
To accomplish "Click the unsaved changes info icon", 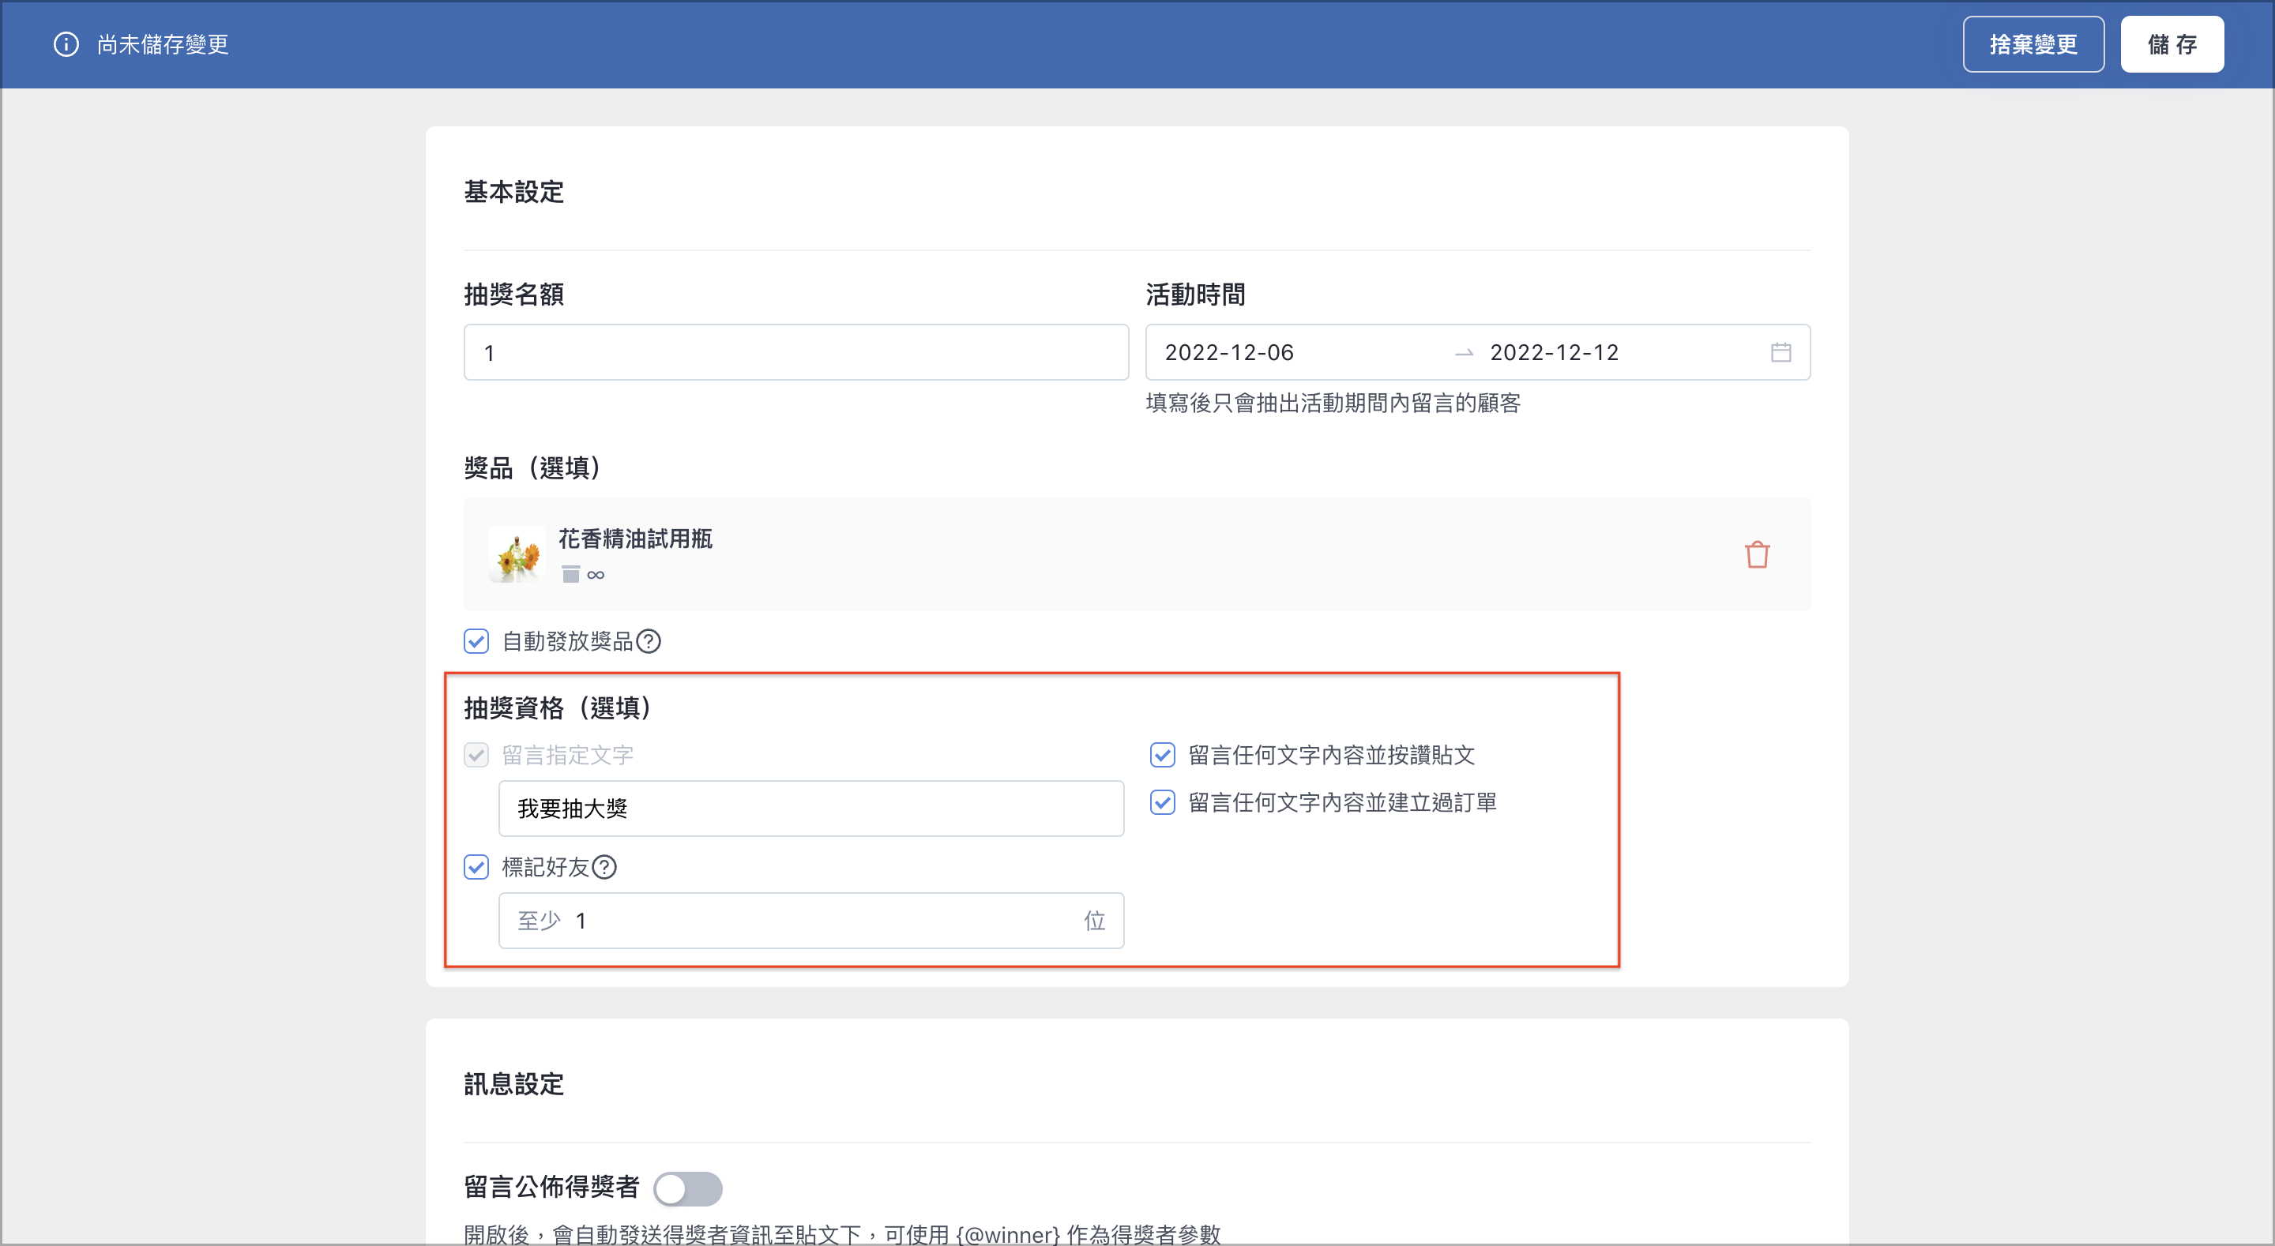I will pos(66,44).
